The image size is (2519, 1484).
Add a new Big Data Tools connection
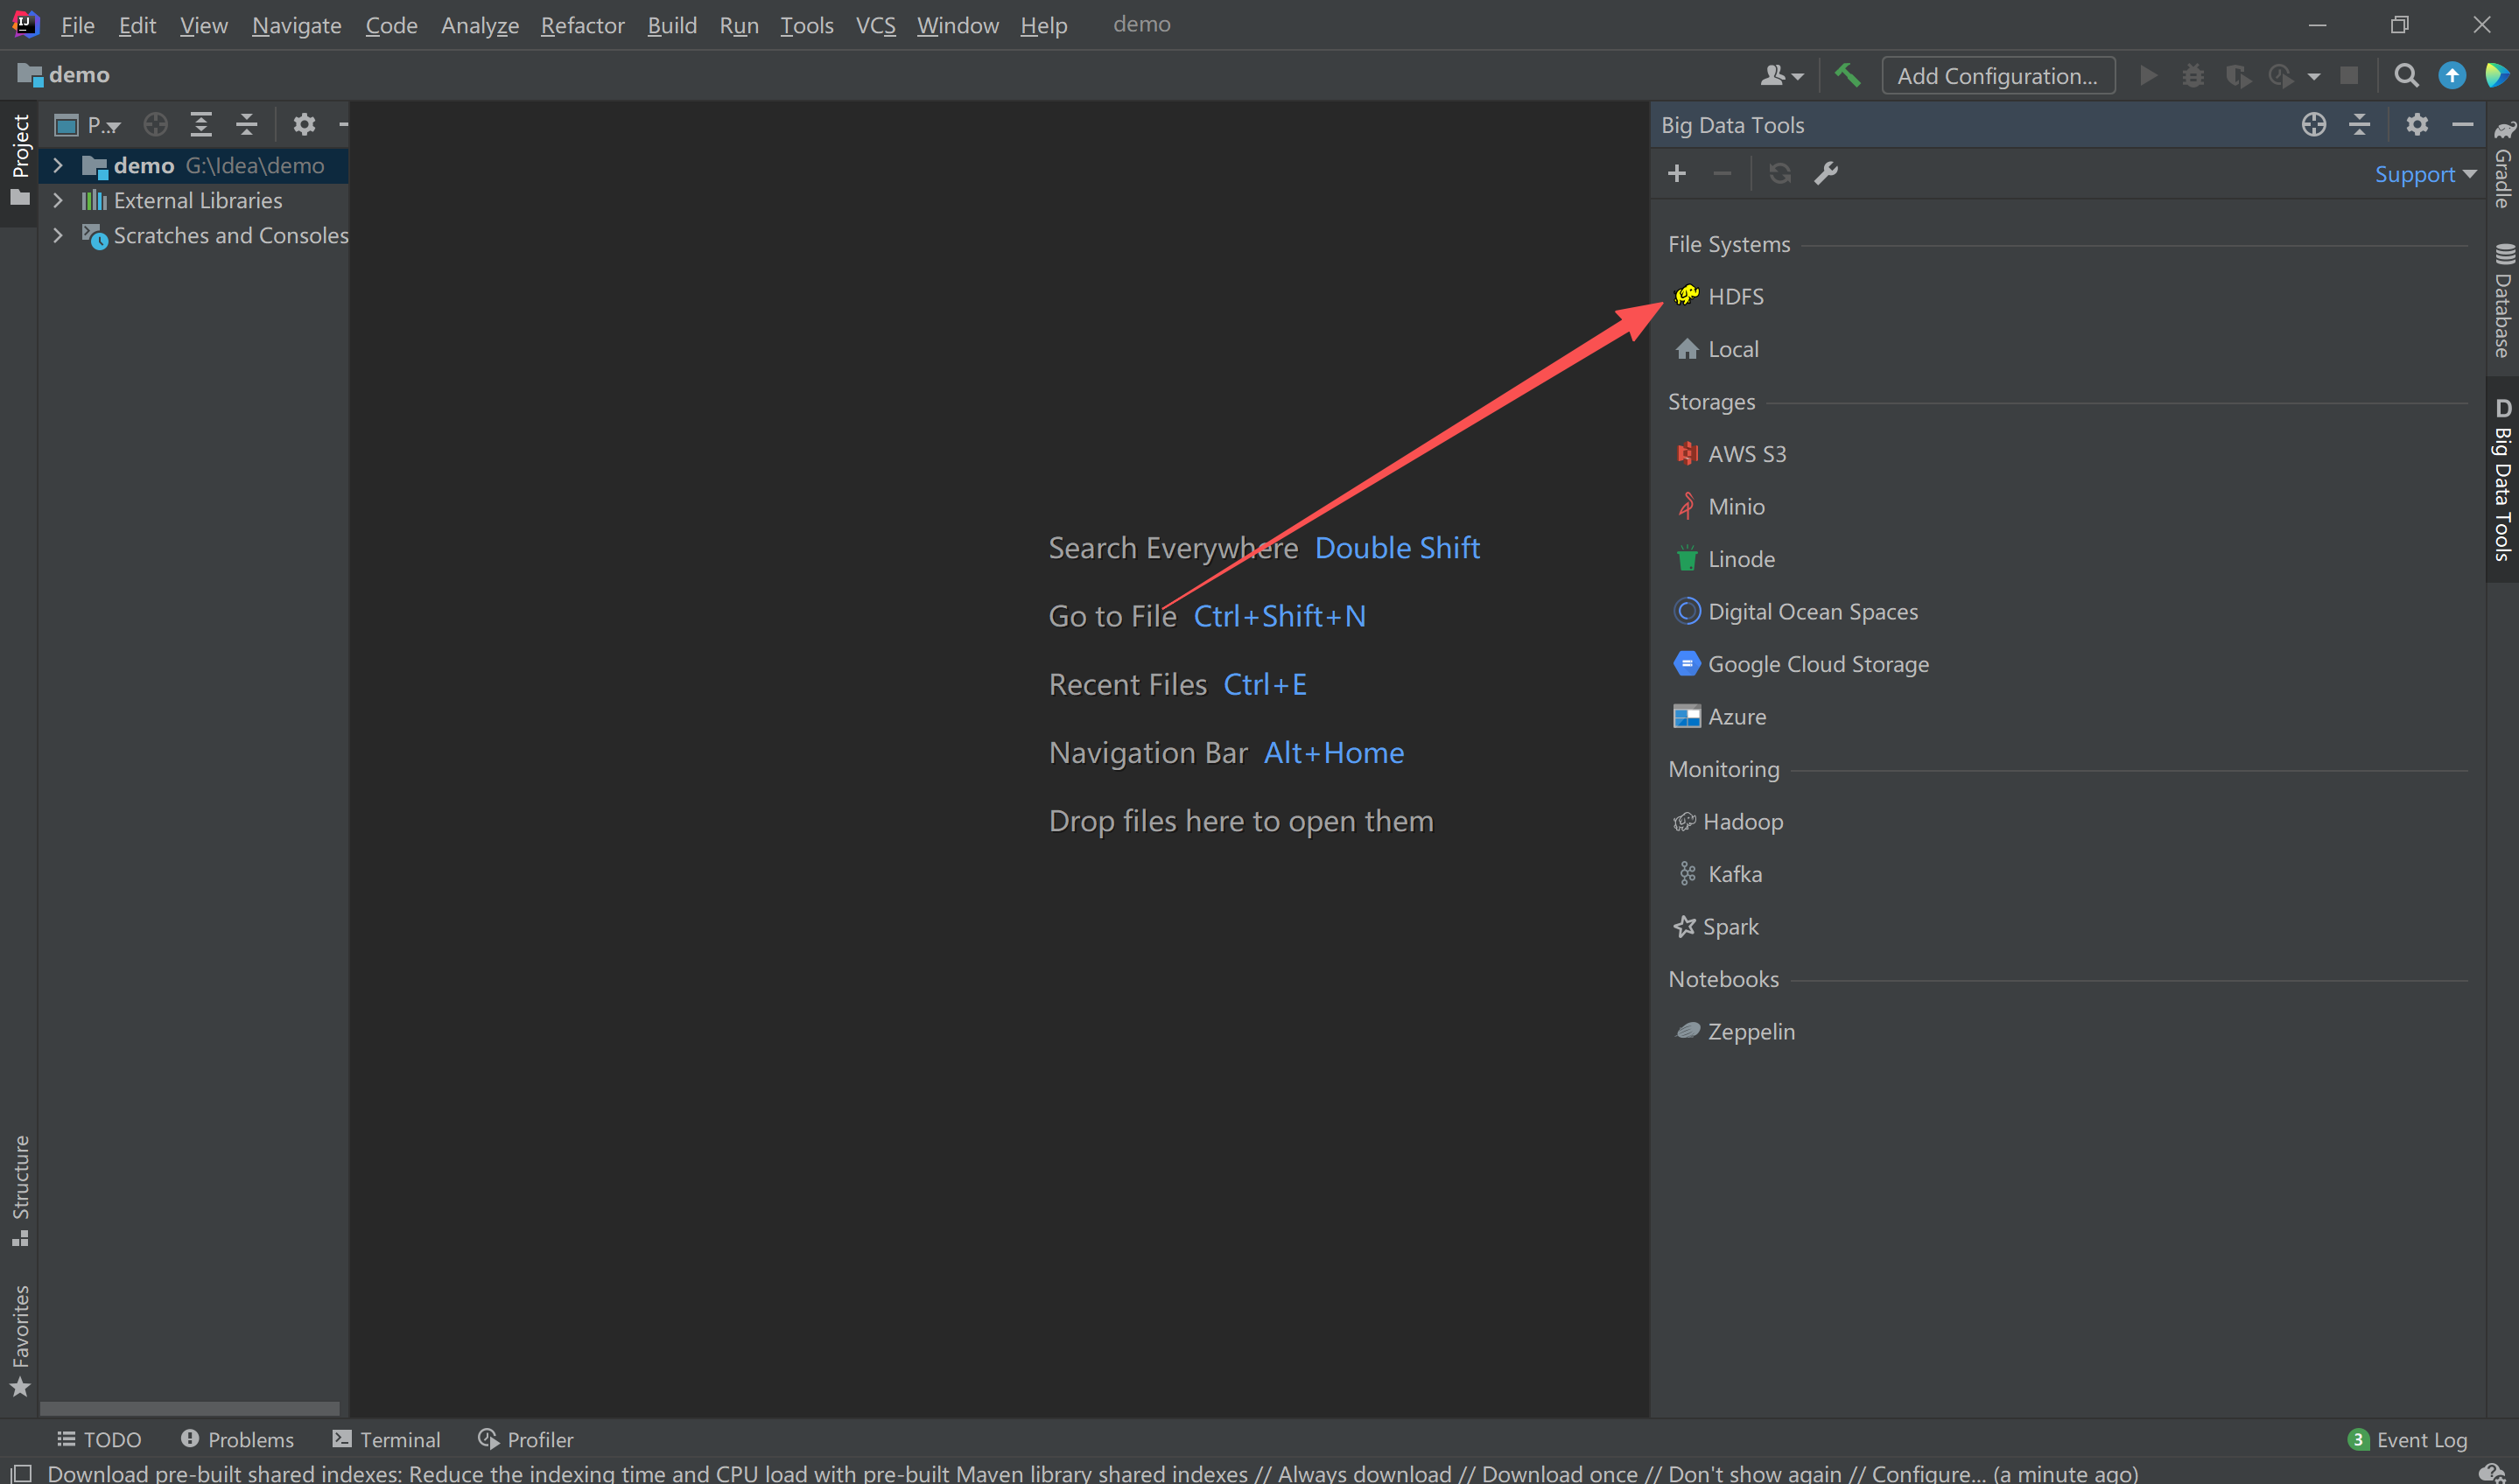pyautogui.click(x=1677, y=173)
